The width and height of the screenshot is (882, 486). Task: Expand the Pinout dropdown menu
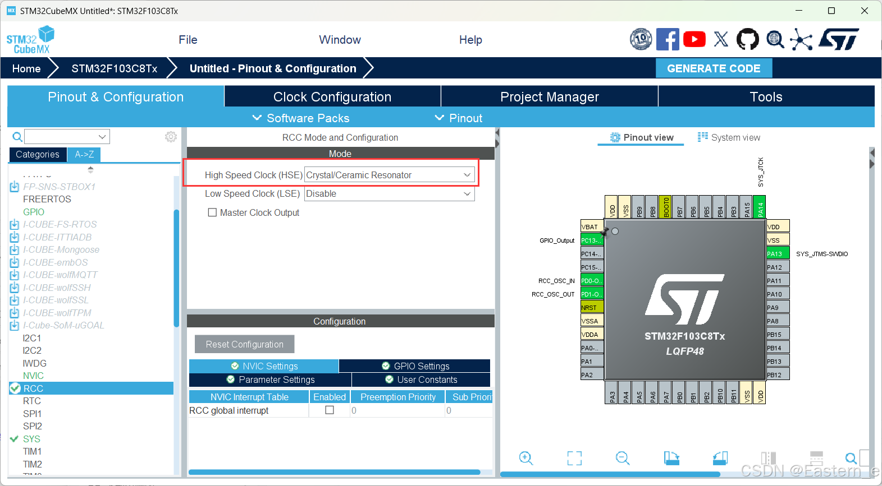pyautogui.click(x=459, y=118)
